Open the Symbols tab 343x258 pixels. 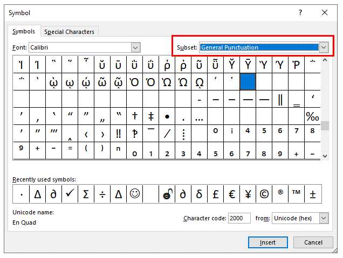(24, 32)
